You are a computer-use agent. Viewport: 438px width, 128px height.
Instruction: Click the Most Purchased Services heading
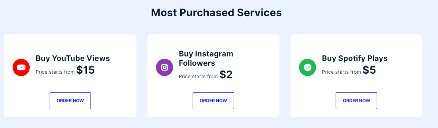[217, 12]
